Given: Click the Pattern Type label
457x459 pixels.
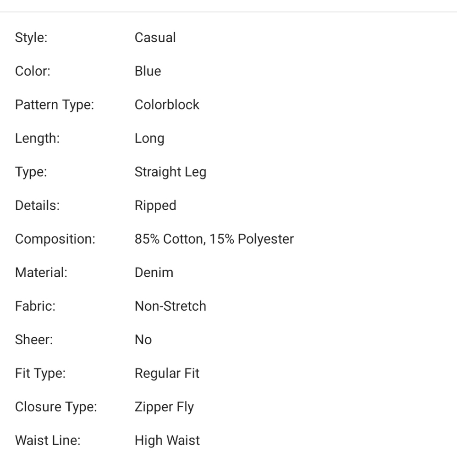Looking at the screenshot, I should click(x=55, y=105).
